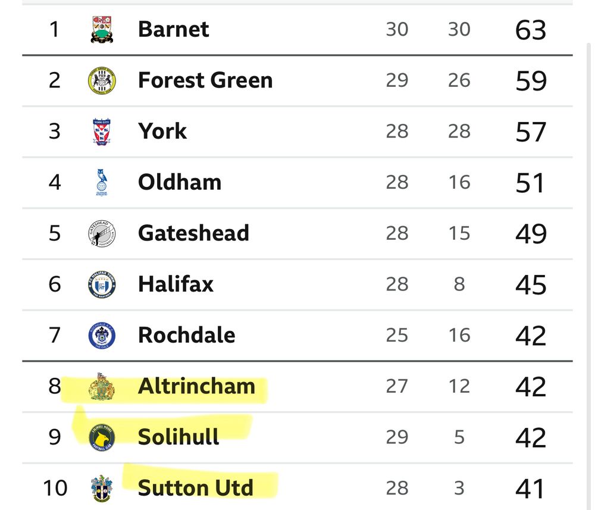
Task: Select the Gateshead team name
Action: click(193, 233)
